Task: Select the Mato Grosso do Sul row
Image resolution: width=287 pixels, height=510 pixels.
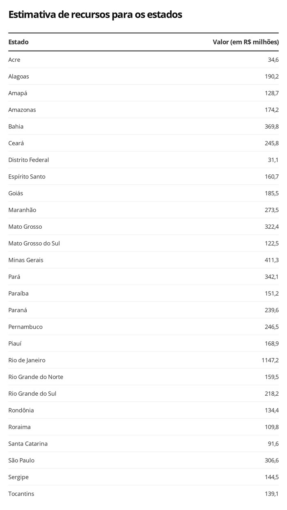Action: click(143, 243)
